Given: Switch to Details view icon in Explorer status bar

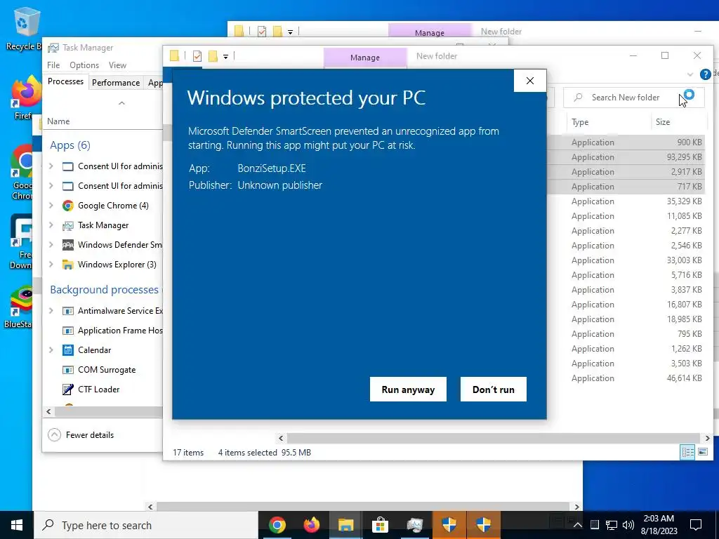Looking at the screenshot, I should tap(687, 452).
